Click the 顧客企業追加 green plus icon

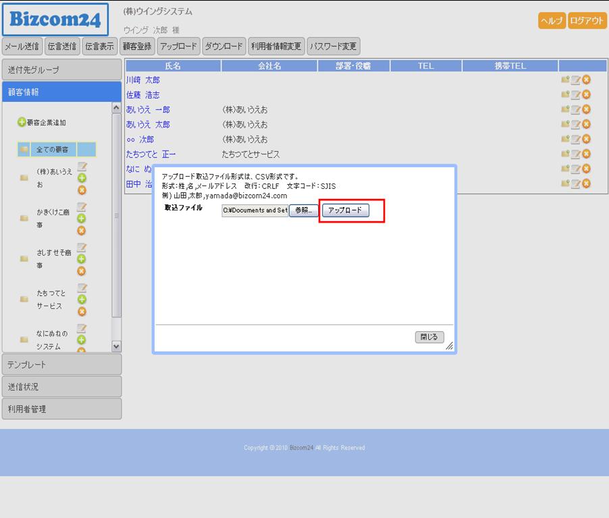[x=22, y=123]
